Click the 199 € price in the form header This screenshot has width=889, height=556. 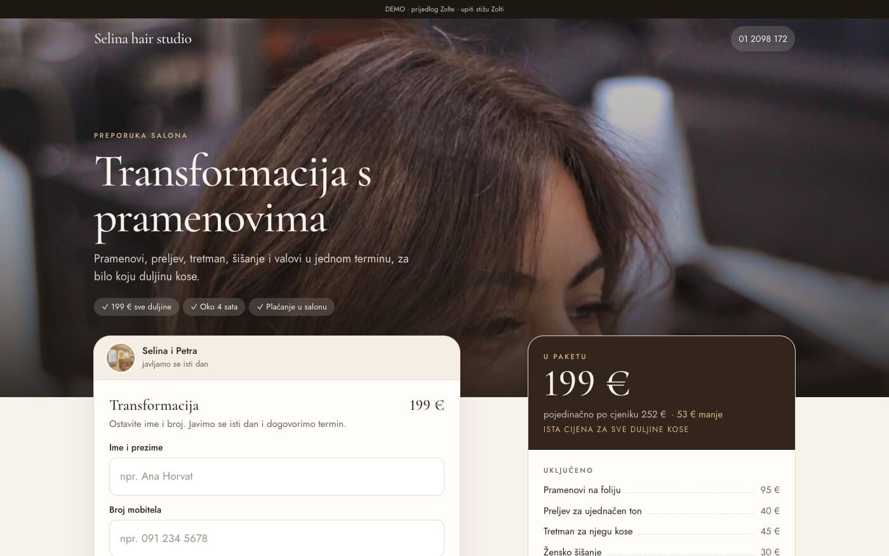427,405
